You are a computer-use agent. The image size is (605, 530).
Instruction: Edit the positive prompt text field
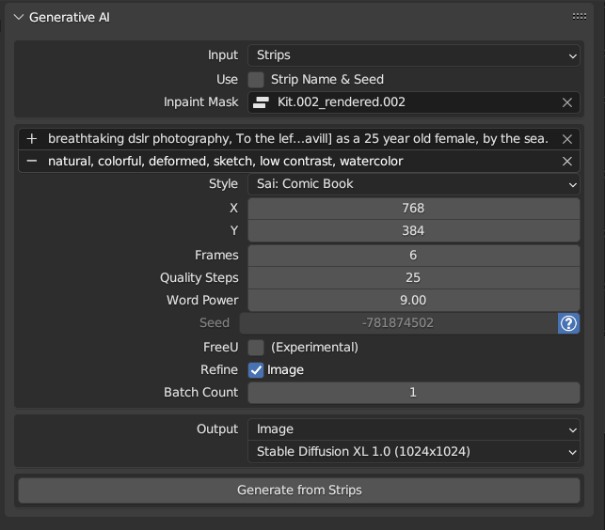(298, 139)
